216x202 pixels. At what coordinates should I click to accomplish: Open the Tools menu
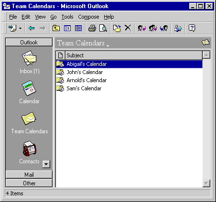(x=67, y=17)
